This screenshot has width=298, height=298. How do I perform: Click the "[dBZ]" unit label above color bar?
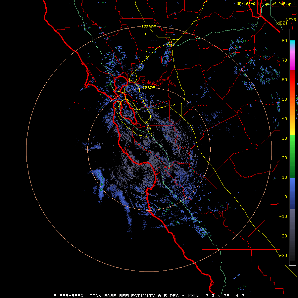click(x=281, y=23)
